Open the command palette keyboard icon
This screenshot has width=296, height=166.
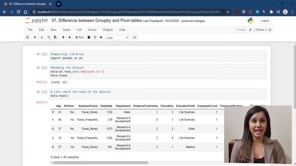point(135,37)
